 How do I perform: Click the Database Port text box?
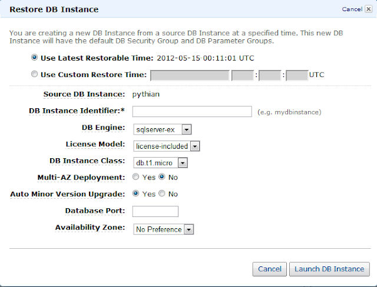[x=156, y=211]
